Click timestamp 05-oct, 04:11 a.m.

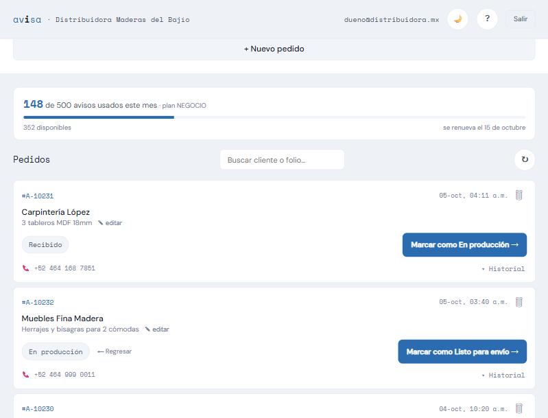(x=473, y=196)
